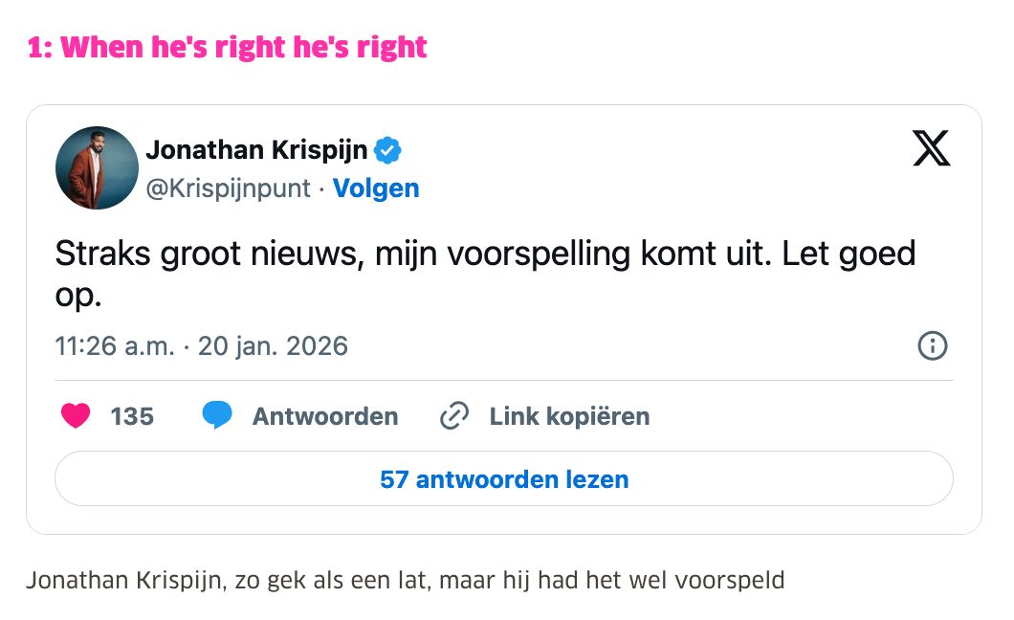Open the @Krispijnpunt handle link
Screen dimensions: 1014x620
click(228, 188)
